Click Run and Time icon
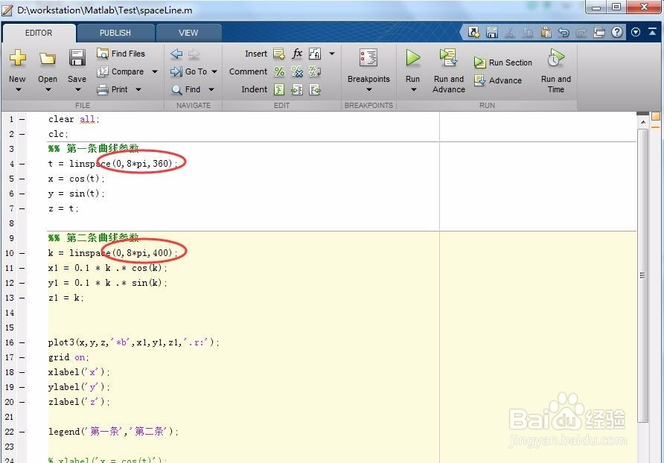The height and width of the screenshot is (463, 664). pyautogui.click(x=556, y=58)
